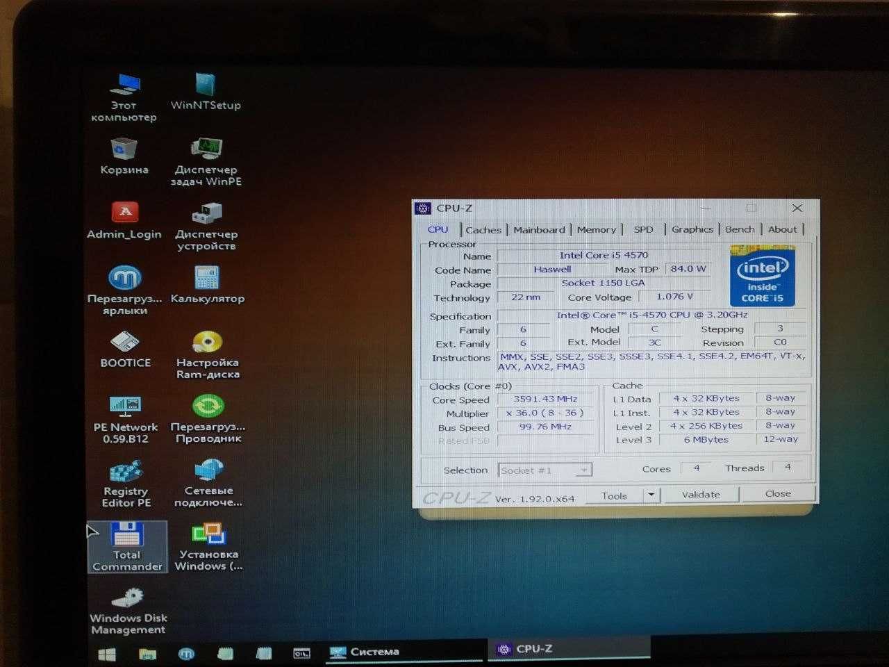Click the x 36.0 multiplier value
Image resolution: width=889 pixels, height=667 pixels.
click(x=545, y=413)
